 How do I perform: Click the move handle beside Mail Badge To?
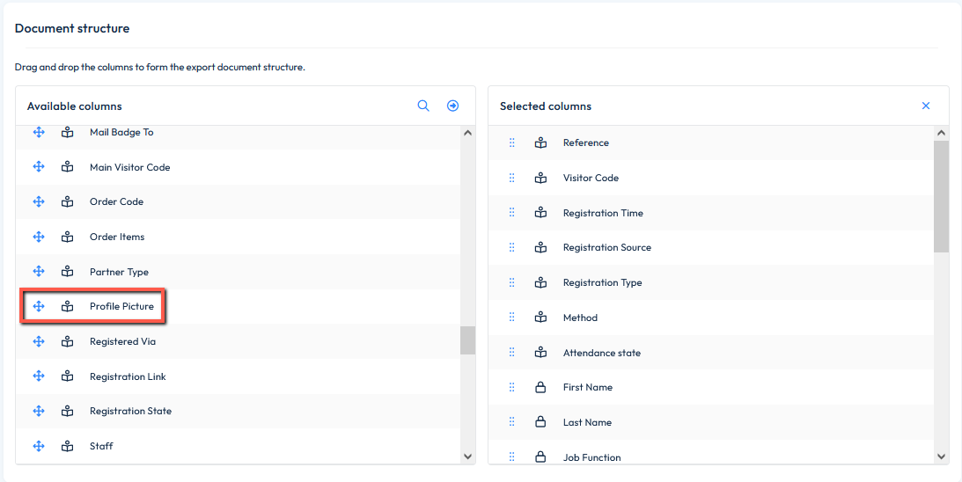(39, 132)
